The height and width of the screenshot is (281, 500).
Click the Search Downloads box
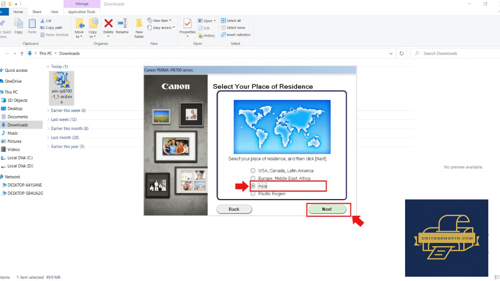tap(455, 53)
